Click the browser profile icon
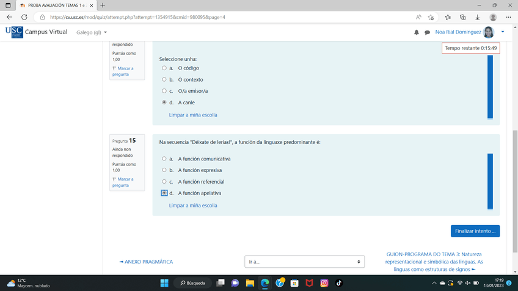Screen dimensions: 518x291 [x=493, y=17]
